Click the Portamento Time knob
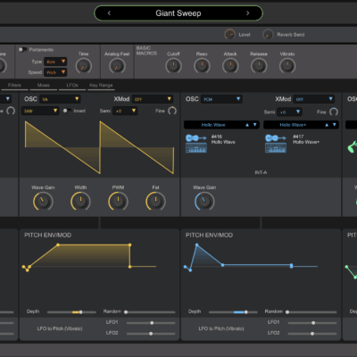 pos(84,66)
